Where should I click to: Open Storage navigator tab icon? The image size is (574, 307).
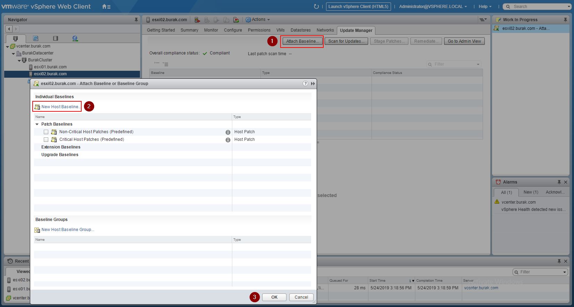coord(56,39)
